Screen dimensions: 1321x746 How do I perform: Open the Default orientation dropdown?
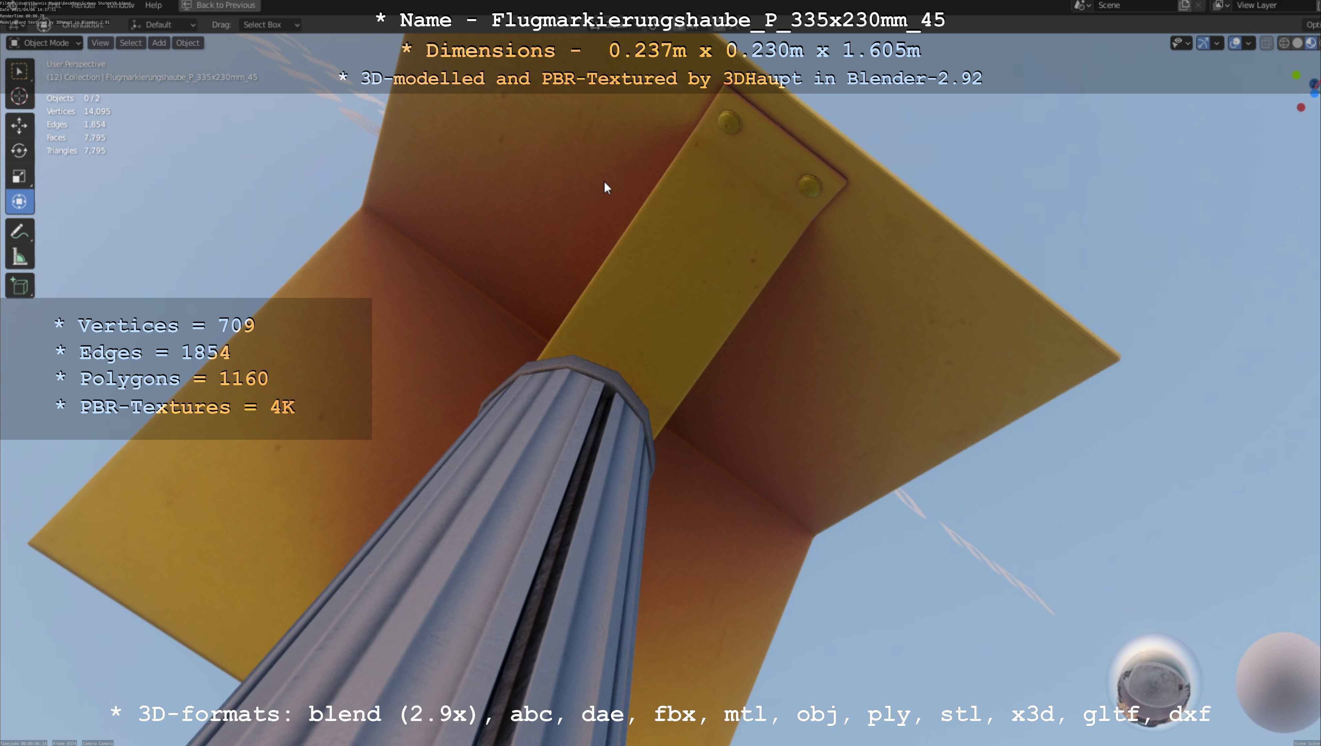click(x=163, y=25)
